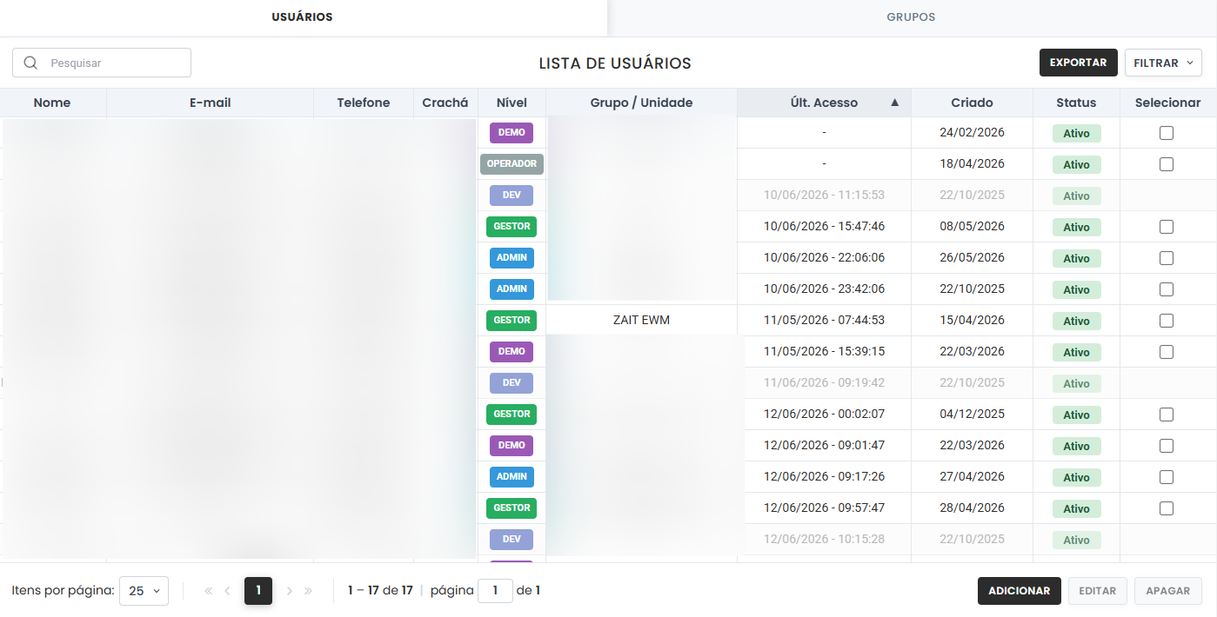
Task: Select the user created 18/04/2026
Action: coord(1167,164)
